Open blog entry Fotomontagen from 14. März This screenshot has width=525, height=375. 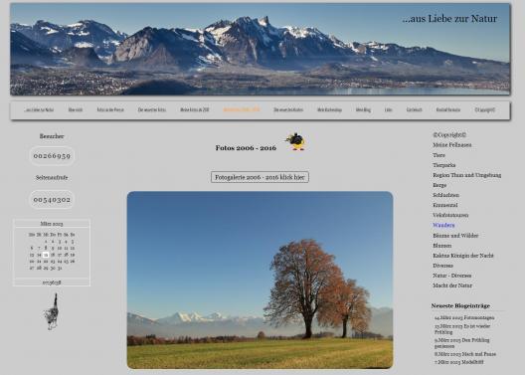(x=464, y=317)
